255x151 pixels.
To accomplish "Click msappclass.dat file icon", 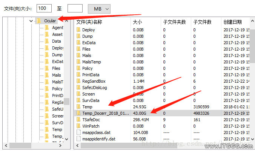I will (78, 133).
